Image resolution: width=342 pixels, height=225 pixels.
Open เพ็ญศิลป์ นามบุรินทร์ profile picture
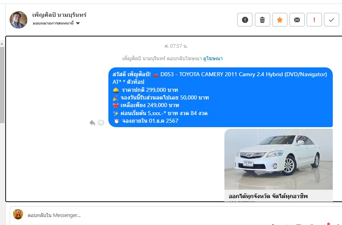(18, 20)
